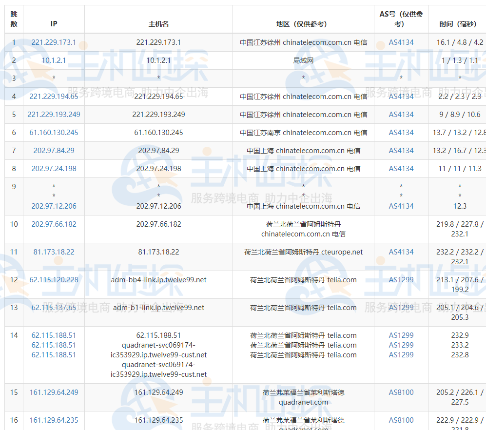Click the IP column header

[53, 23]
